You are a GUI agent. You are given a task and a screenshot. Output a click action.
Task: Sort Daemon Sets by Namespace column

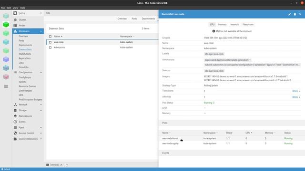click(x=127, y=37)
